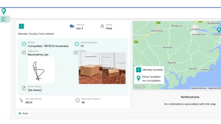Click the app logo pin icon
The image size is (221, 124).
pyautogui.click(x=4, y=11)
